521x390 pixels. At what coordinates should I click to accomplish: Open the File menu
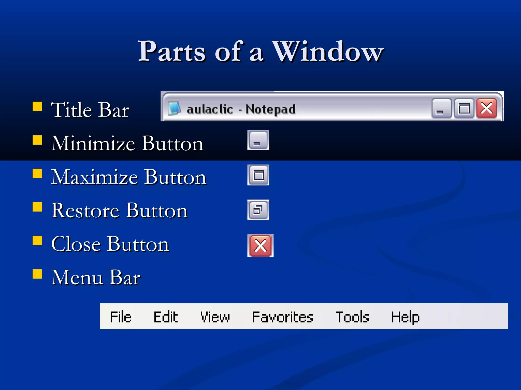coord(121,317)
